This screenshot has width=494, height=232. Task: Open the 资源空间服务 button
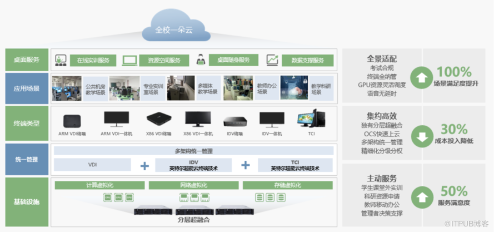tap(164, 61)
